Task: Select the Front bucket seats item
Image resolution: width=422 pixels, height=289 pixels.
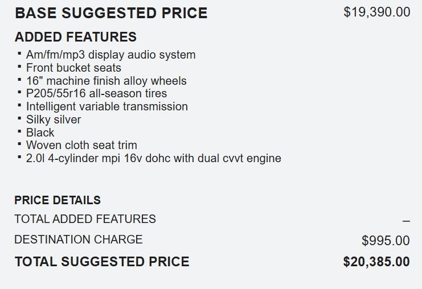Action: tap(73, 68)
